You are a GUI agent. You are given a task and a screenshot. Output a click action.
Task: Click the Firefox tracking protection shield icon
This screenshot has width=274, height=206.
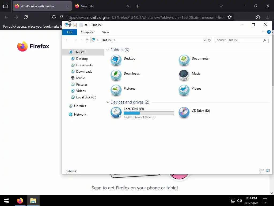(54, 17)
